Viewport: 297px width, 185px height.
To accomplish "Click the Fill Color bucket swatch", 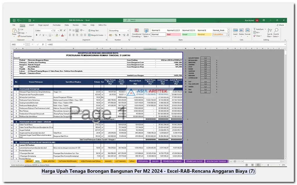I will pyautogui.click(x=57, y=35).
